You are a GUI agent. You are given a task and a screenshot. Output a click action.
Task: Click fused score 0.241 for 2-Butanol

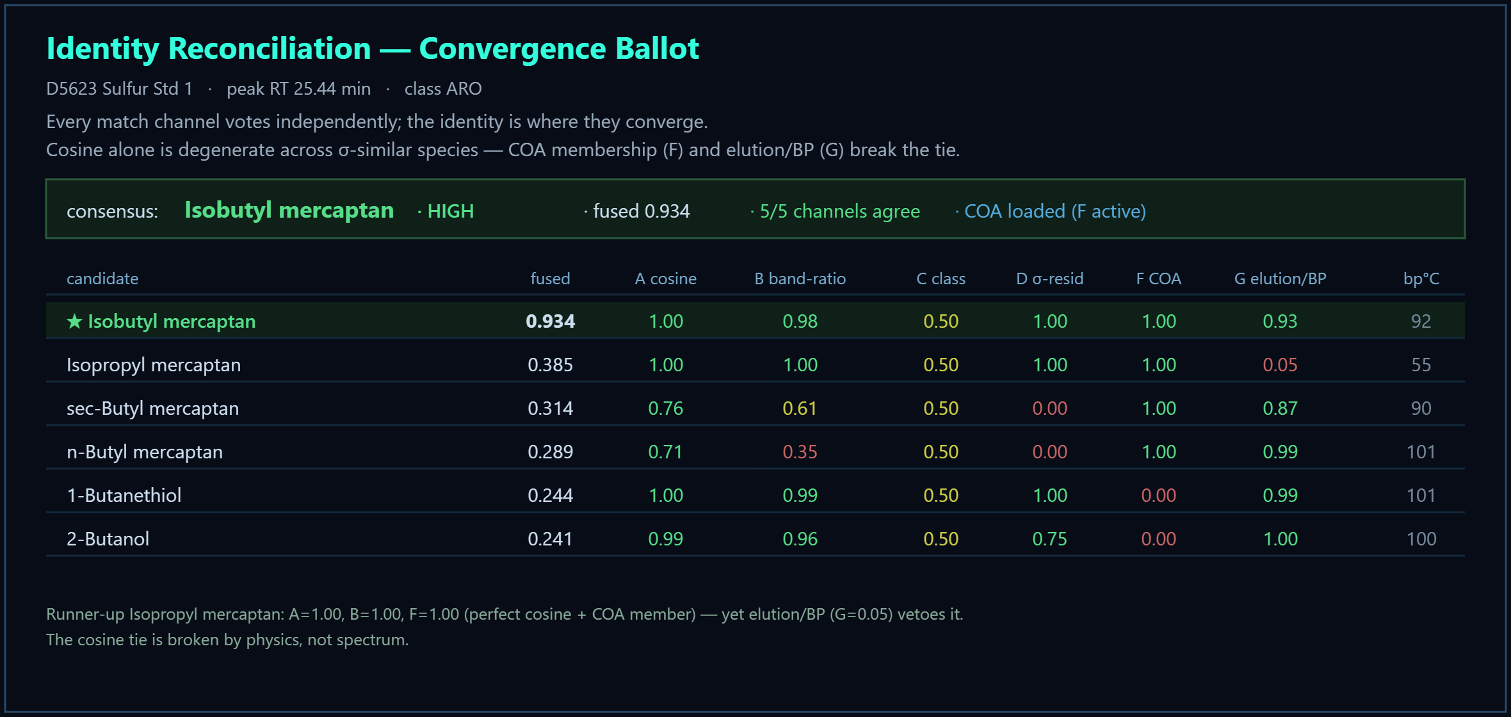point(550,539)
